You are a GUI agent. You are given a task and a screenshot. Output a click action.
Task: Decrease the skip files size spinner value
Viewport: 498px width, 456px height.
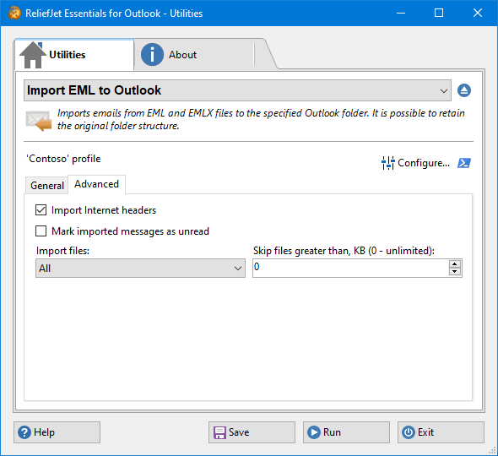(455, 272)
